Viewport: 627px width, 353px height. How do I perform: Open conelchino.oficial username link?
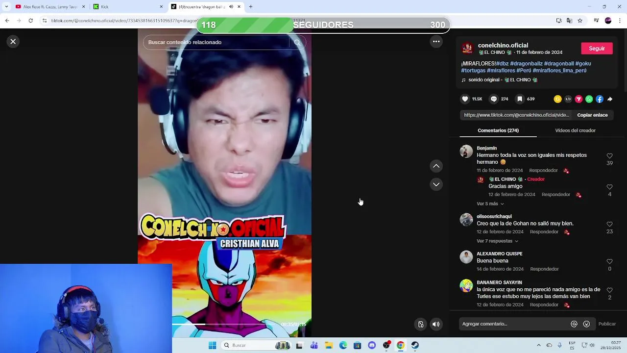[x=503, y=45]
